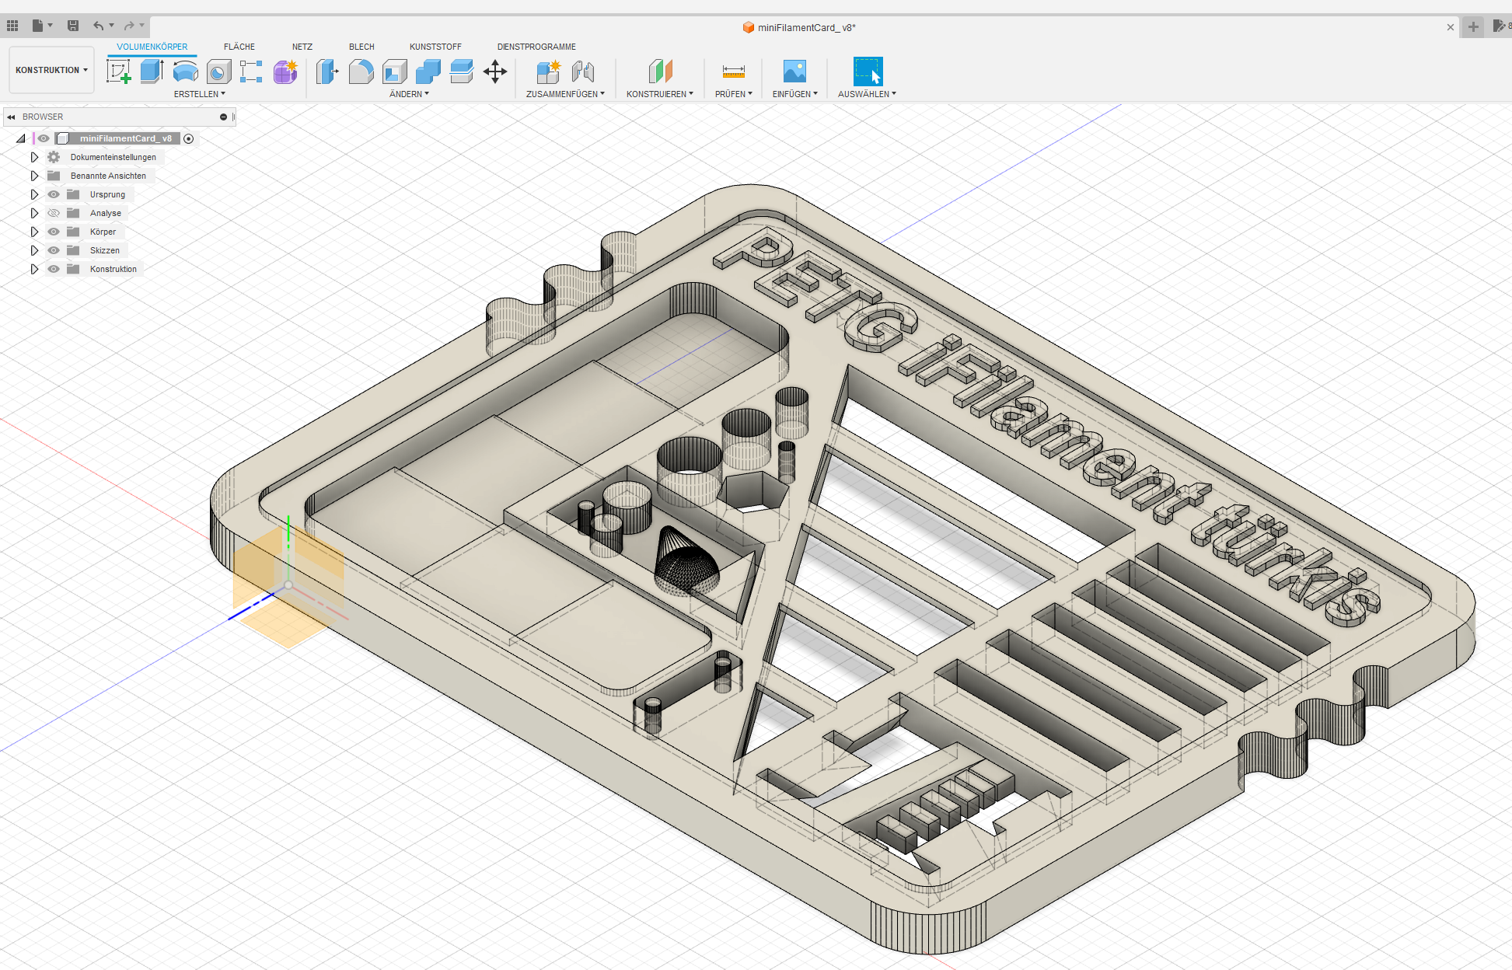
Task: Select the Joint tool
Action: coord(582,72)
